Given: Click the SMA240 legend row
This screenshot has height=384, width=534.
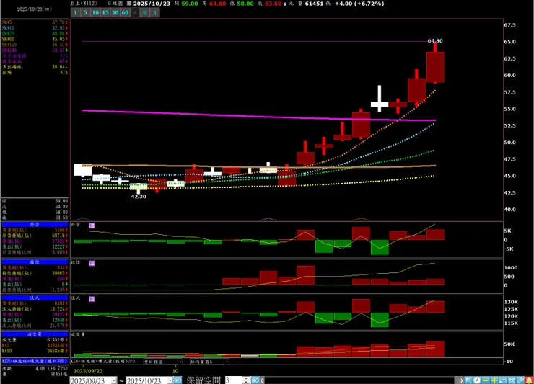Looking at the screenshot, I should click(x=35, y=50).
